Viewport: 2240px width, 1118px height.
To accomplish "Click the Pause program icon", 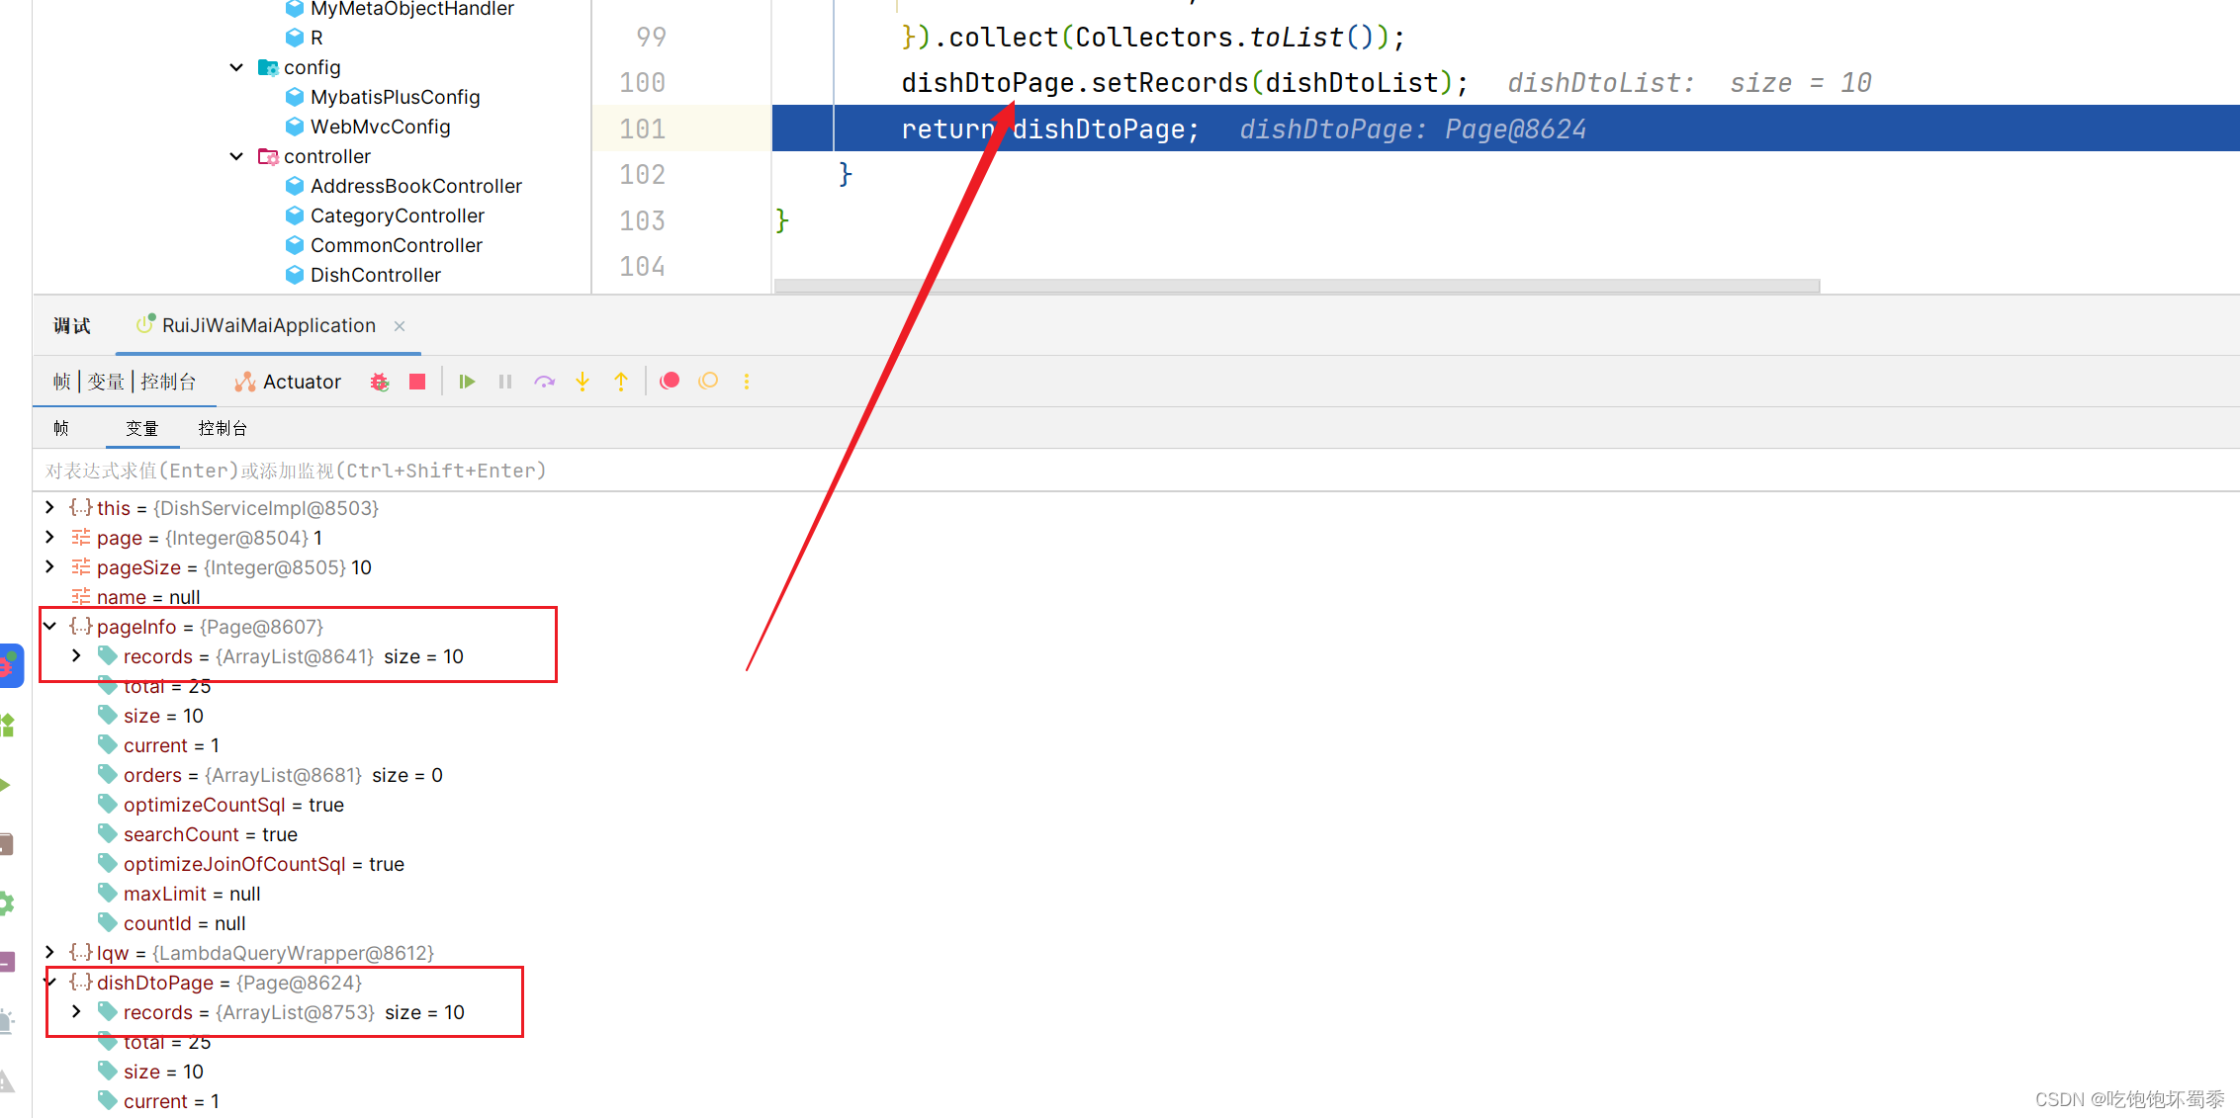I will [505, 382].
